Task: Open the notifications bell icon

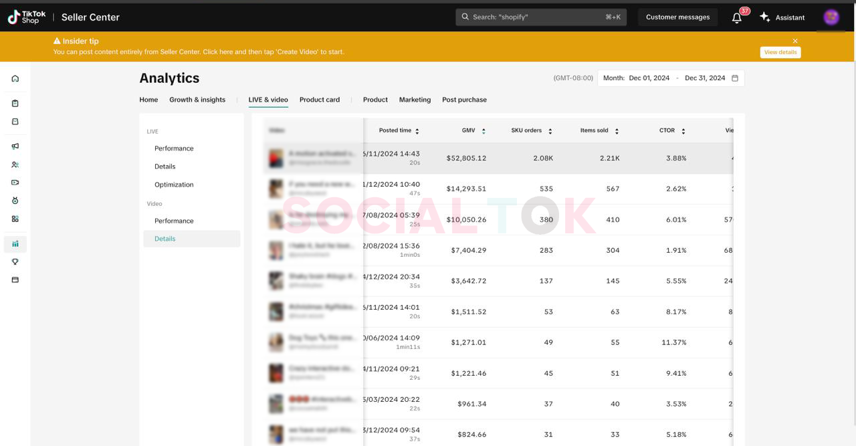Action: 736,18
